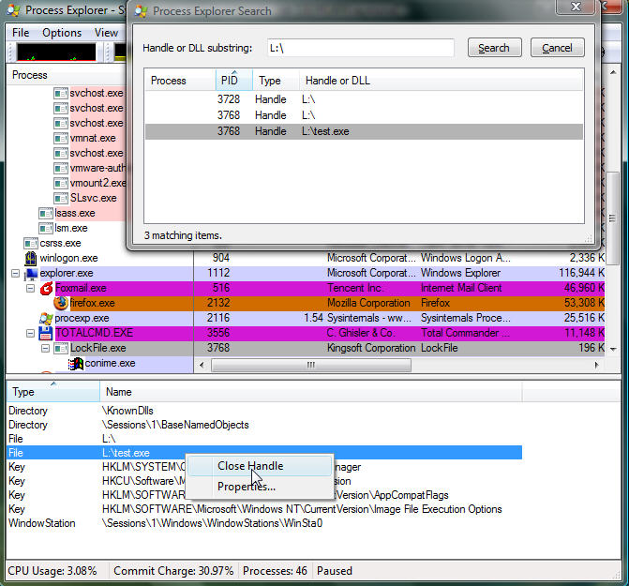Collapse the TOTALCMD.EXE process tree
Image resolution: width=629 pixels, height=586 pixels.
pos(31,333)
